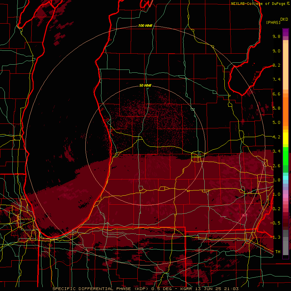Click the 1.3 value beside the gray segment
This screenshot has width=291, height=291.
click(x=276, y=237)
